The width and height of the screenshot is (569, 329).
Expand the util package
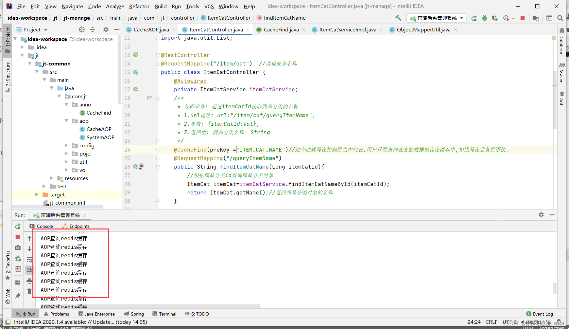click(x=66, y=162)
